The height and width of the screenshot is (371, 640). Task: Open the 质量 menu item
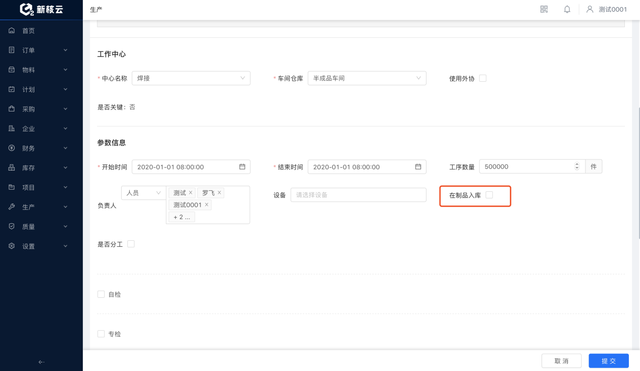[x=41, y=227]
